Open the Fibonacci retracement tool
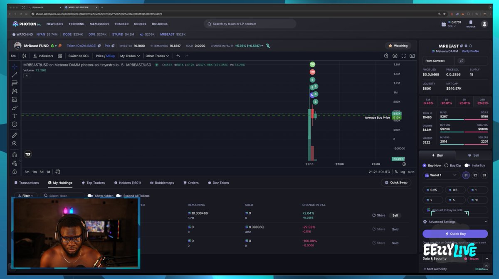 pos(15,83)
